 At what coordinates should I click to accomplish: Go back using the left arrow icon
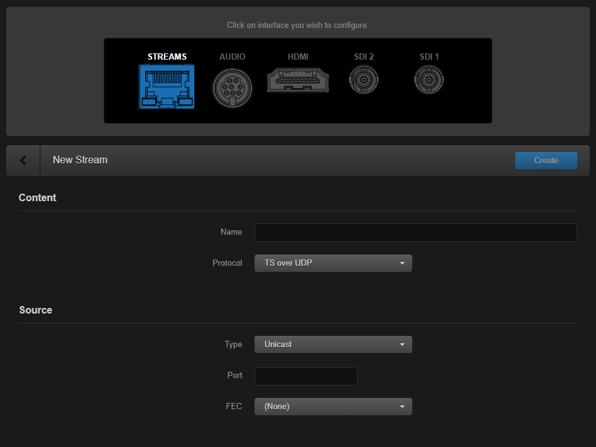pos(24,160)
